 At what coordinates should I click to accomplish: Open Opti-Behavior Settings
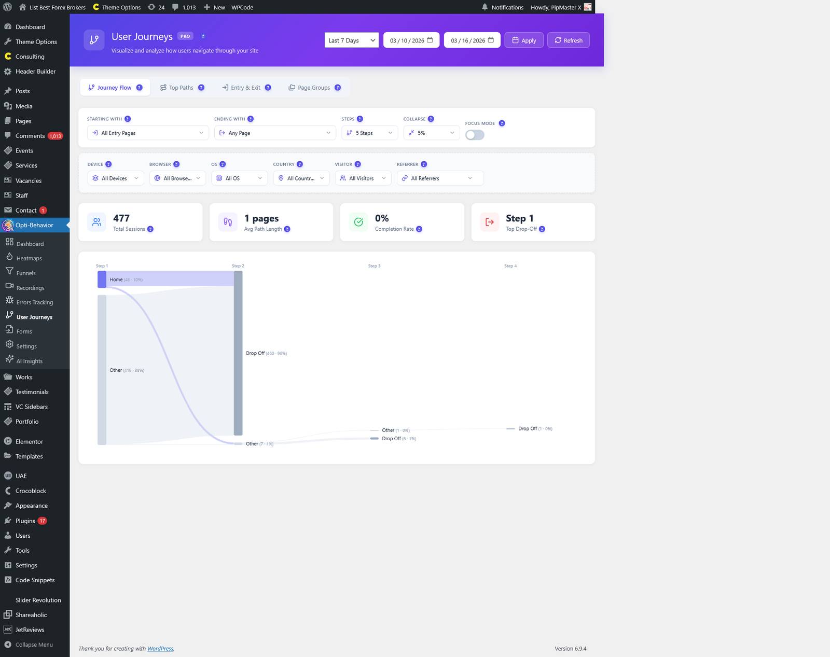[x=26, y=345]
